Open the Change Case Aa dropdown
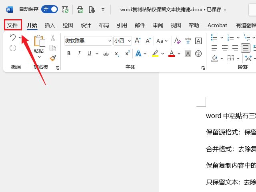The height and width of the screenshot is (192, 256). tap(162, 41)
